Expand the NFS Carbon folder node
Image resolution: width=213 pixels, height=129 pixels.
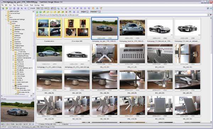13,74
